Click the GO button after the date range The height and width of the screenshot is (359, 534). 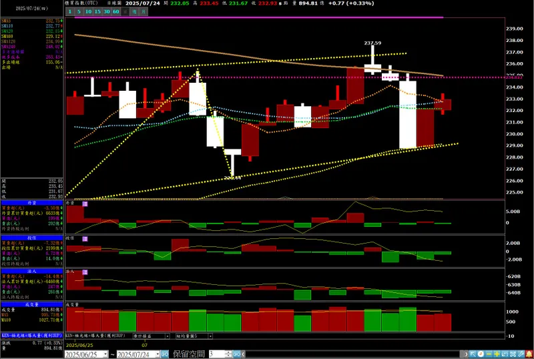click(164, 354)
